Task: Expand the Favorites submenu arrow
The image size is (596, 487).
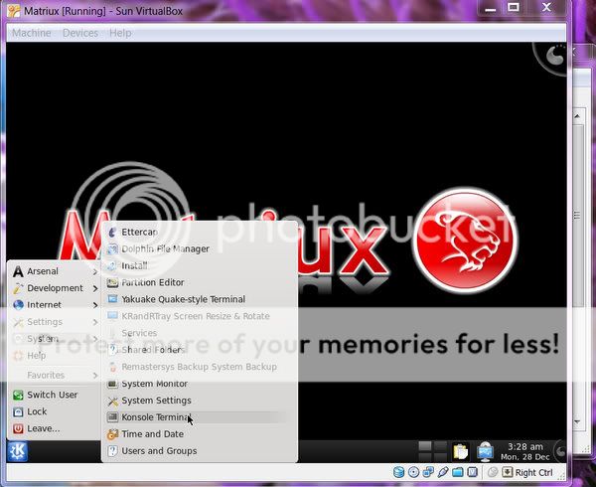Action: click(95, 376)
